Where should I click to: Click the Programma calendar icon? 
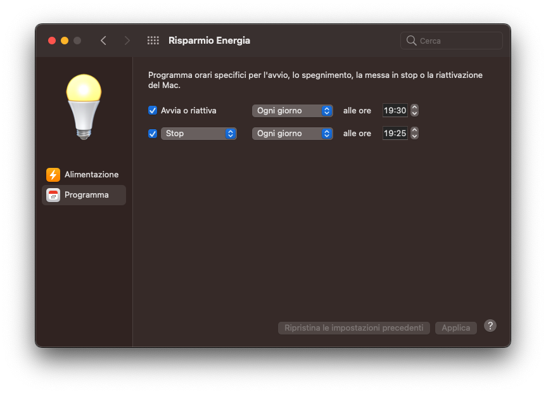click(x=53, y=195)
